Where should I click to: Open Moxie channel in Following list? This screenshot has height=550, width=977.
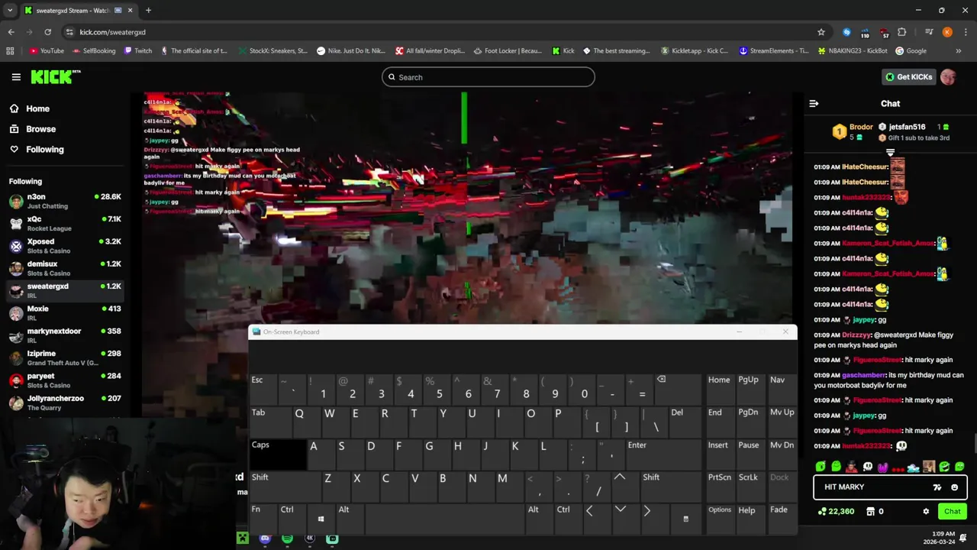63,312
